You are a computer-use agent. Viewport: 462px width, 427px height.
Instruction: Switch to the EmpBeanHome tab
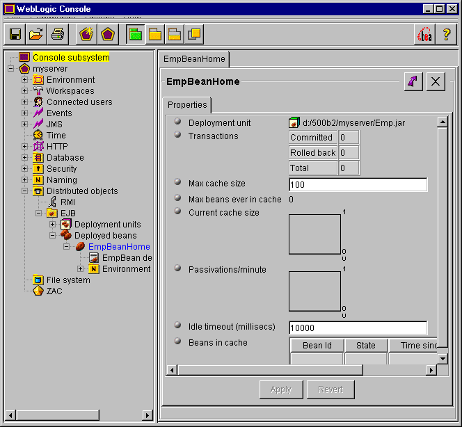point(194,59)
